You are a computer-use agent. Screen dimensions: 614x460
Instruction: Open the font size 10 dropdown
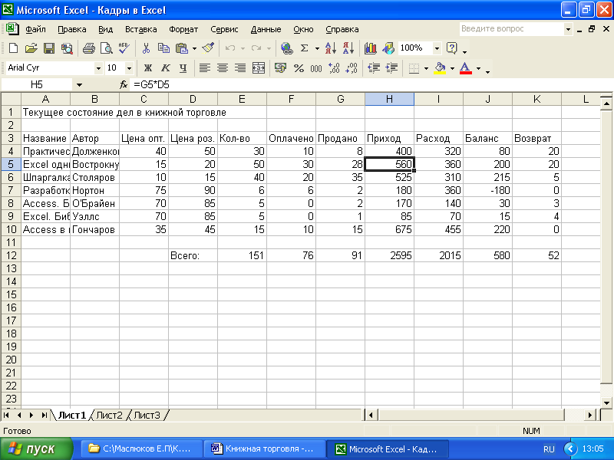pyautogui.click(x=129, y=68)
